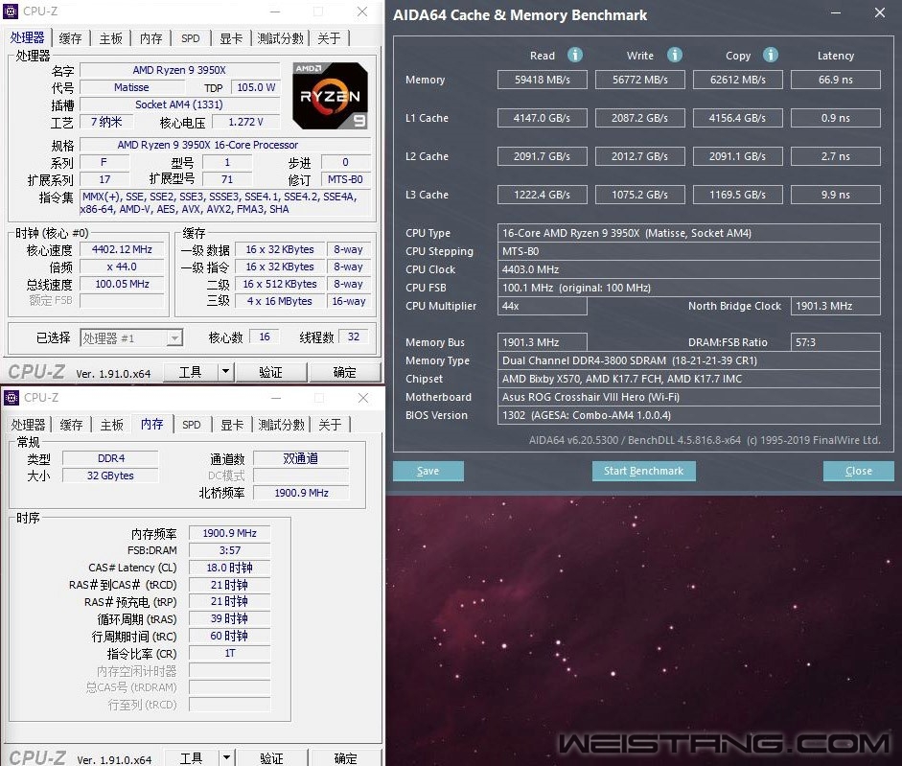Switch to 缓存 tab in bottom CPU-Z window

click(71, 425)
